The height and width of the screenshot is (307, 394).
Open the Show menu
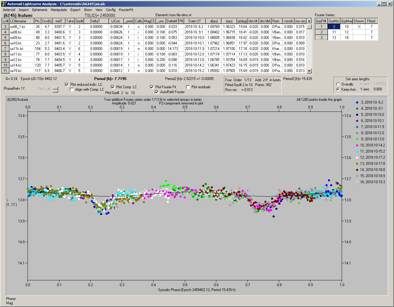[x=88, y=10]
